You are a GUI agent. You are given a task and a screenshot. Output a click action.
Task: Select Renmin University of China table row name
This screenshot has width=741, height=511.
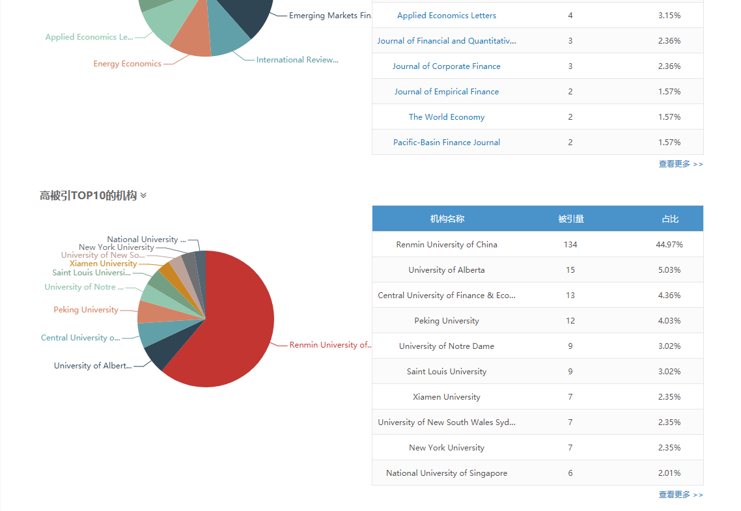[x=447, y=245]
